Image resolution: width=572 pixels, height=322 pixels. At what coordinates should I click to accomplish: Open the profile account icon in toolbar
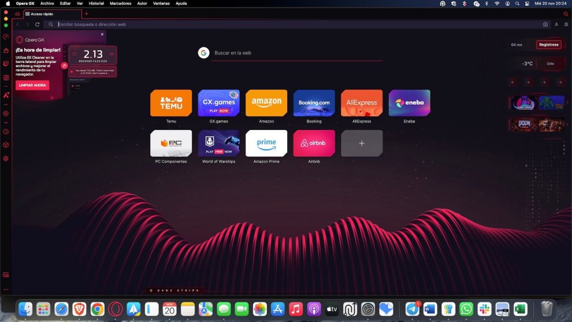click(556, 24)
